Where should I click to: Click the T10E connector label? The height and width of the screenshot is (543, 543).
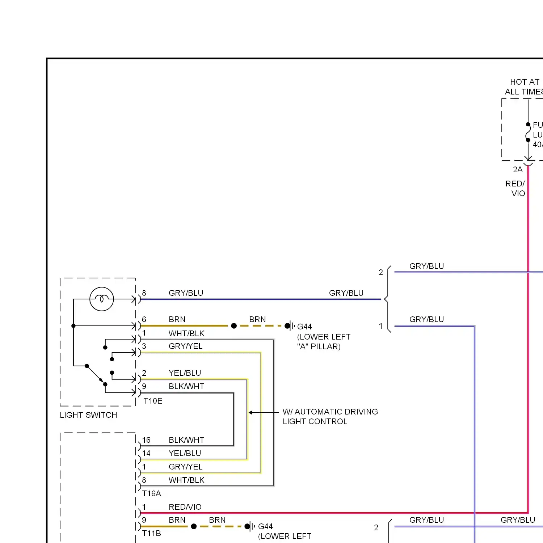(x=153, y=401)
